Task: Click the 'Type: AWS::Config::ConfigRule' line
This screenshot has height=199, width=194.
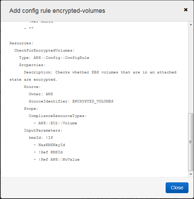Action: 54,58
